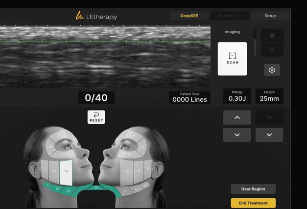Select grey jaw region 15 on the right-side face
The height and width of the screenshot is (209, 307).
pos(136,189)
